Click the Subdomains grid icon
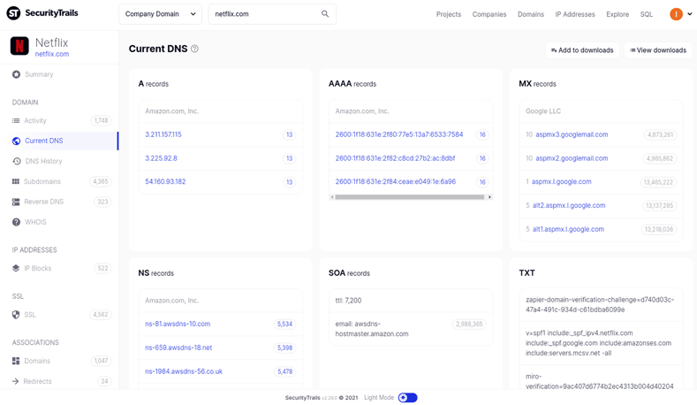The image size is (697, 405). [x=16, y=181]
